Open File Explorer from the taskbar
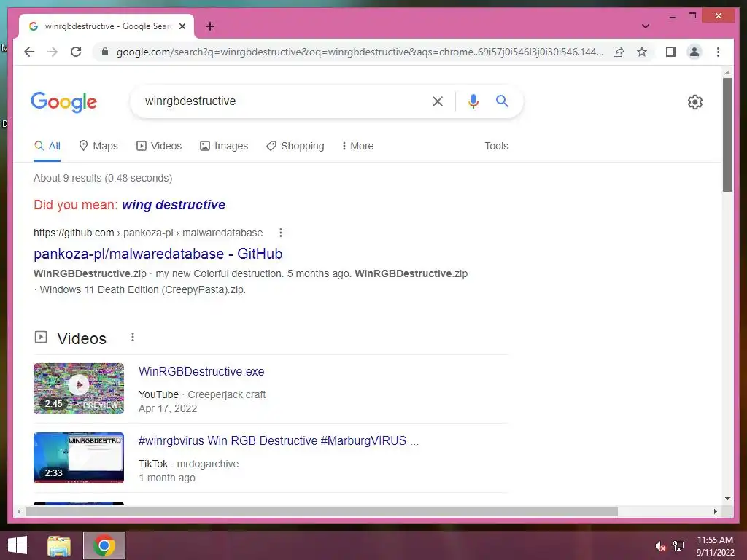 (59, 545)
